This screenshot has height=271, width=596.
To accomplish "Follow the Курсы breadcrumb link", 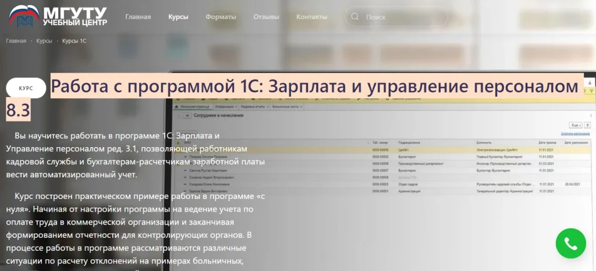I will coord(44,41).
